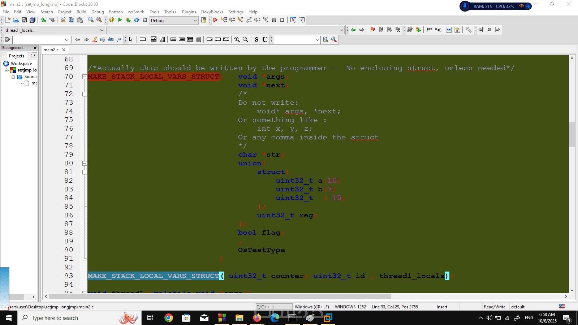Switch to the main2.c editor tab
Screen dimensions: 578x325
point(51,50)
